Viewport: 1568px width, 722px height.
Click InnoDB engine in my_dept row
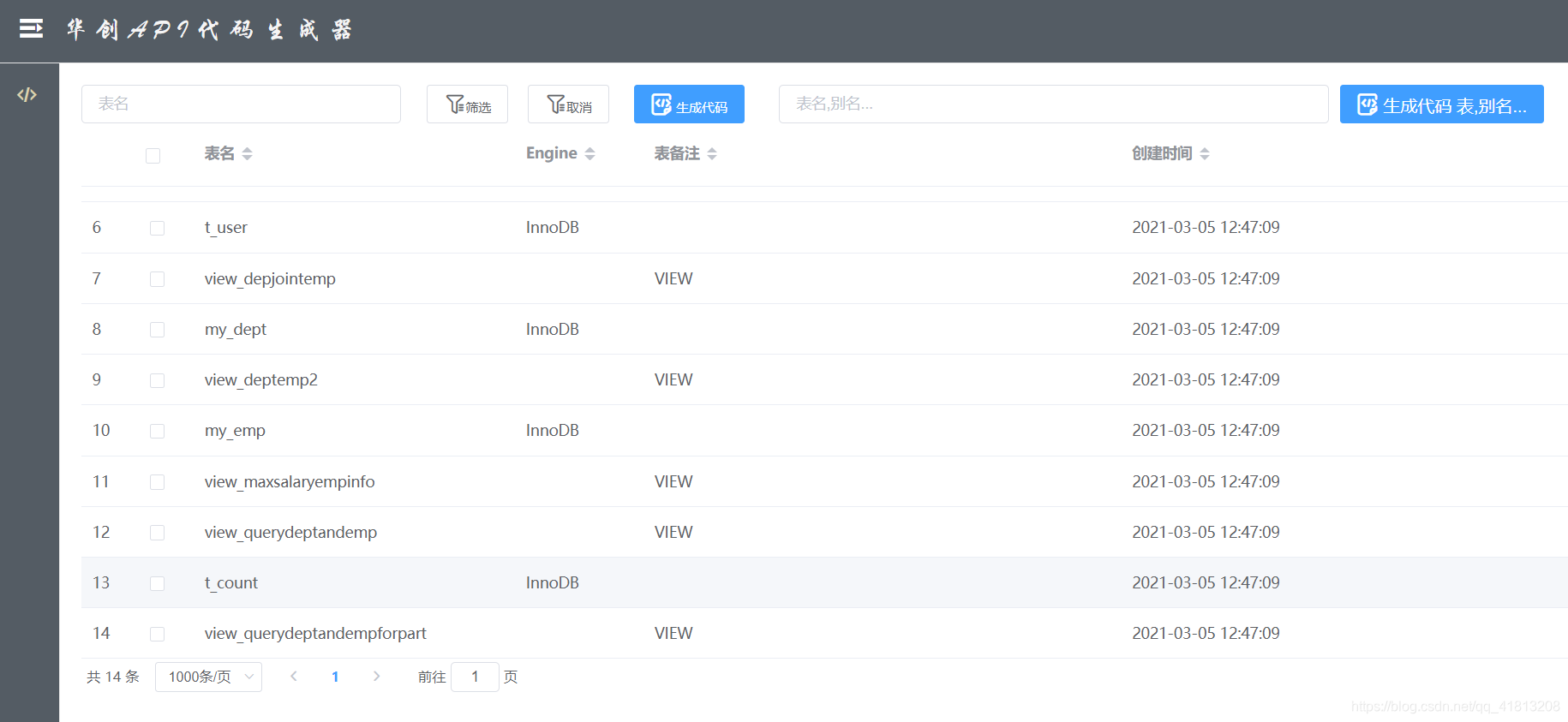[x=553, y=329]
